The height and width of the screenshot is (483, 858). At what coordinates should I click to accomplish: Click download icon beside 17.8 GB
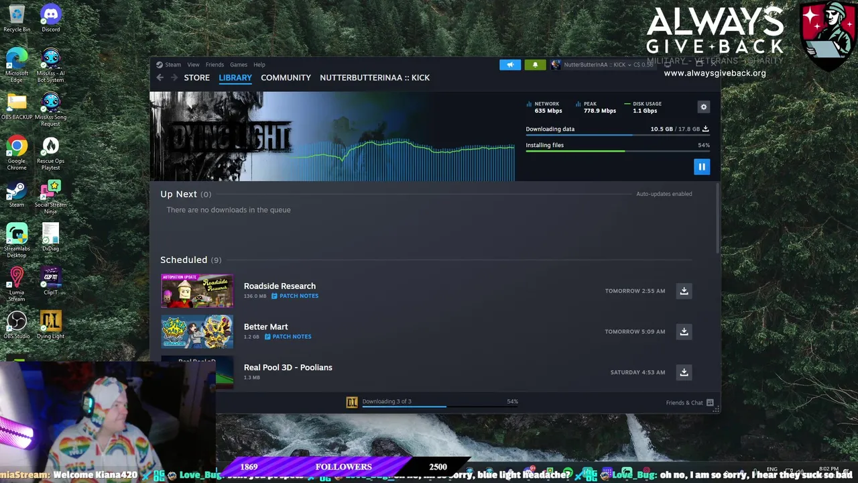tap(705, 129)
